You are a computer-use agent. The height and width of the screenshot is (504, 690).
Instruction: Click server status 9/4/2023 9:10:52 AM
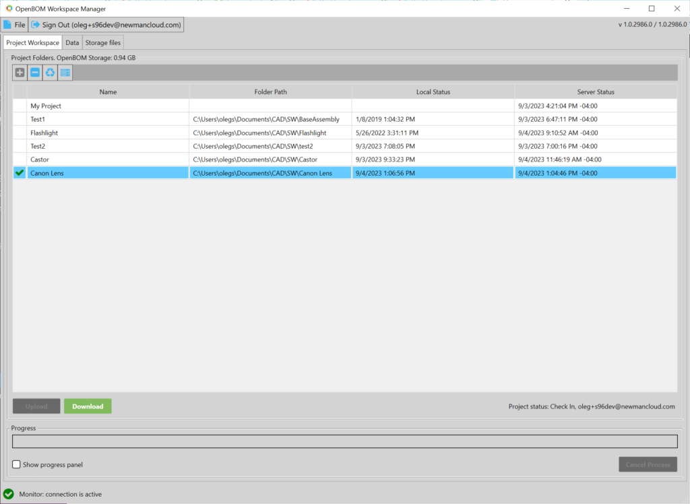pos(558,133)
